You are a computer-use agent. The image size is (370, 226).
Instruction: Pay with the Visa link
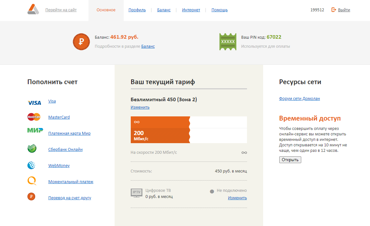click(52, 101)
